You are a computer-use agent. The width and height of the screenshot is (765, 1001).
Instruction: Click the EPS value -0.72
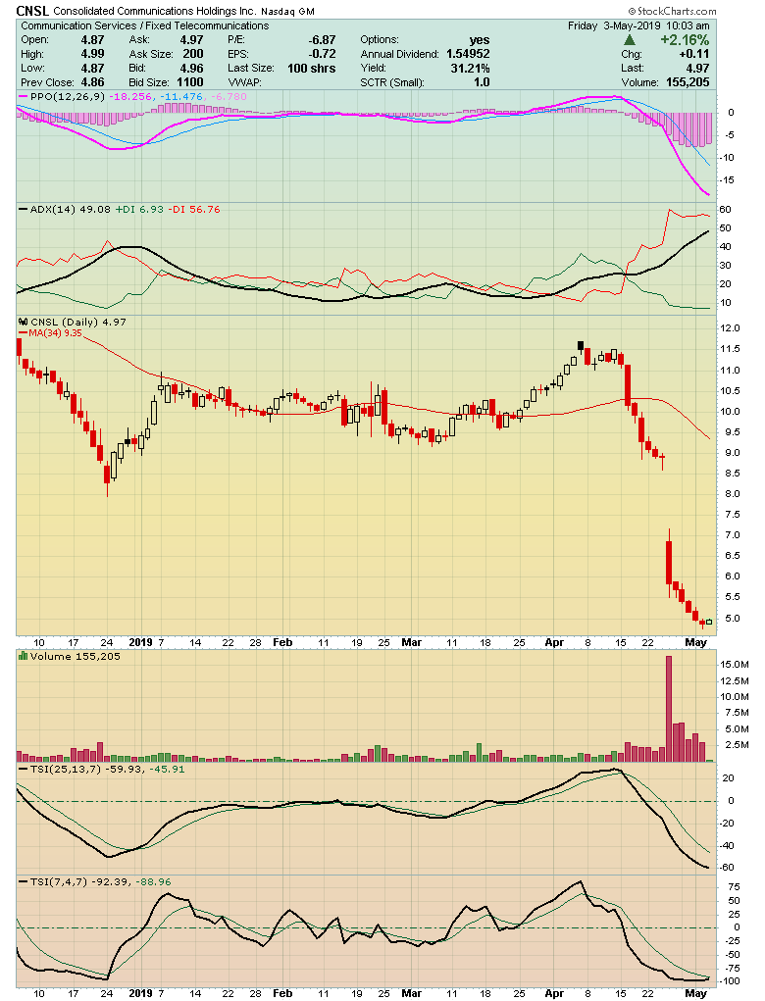323,54
